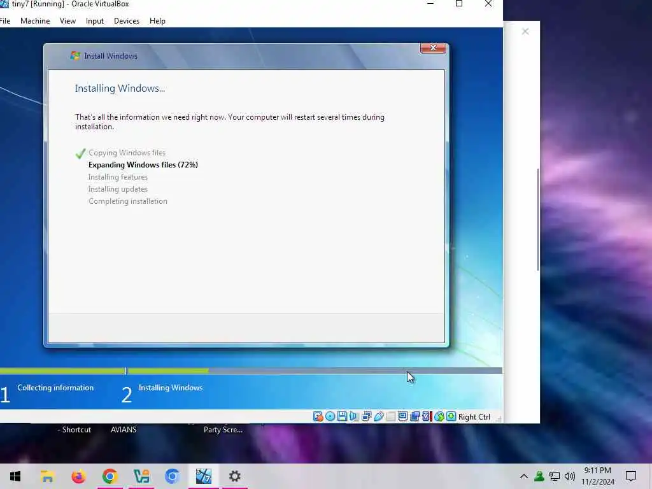This screenshot has height=489, width=652.
Task: Open the Devices menu
Action: [x=127, y=21]
